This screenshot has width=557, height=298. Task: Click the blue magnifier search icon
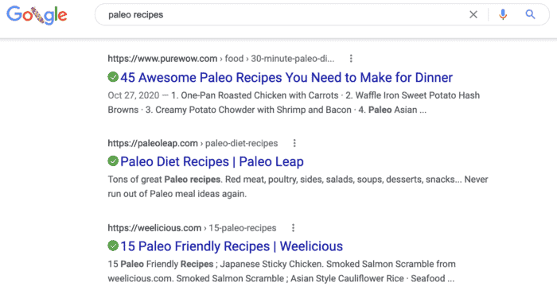531,14
